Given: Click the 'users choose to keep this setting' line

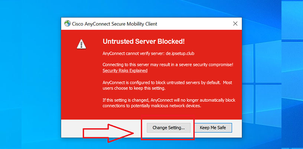Looking at the screenshot, I should point(134,89).
